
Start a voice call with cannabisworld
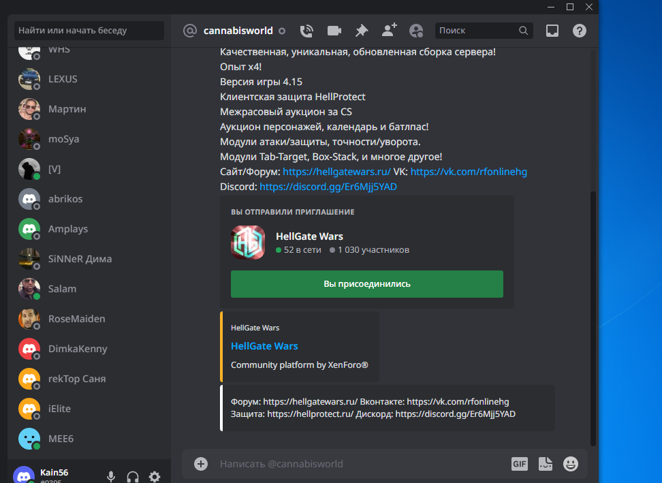306,31
